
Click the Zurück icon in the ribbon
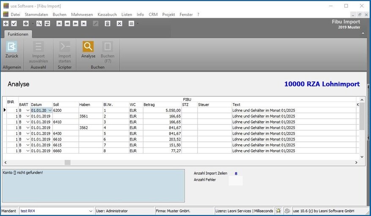[11, 47]
